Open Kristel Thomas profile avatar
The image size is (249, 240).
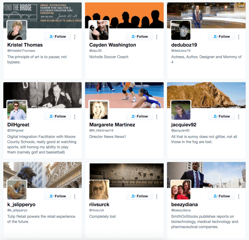[x=17, y=30]
